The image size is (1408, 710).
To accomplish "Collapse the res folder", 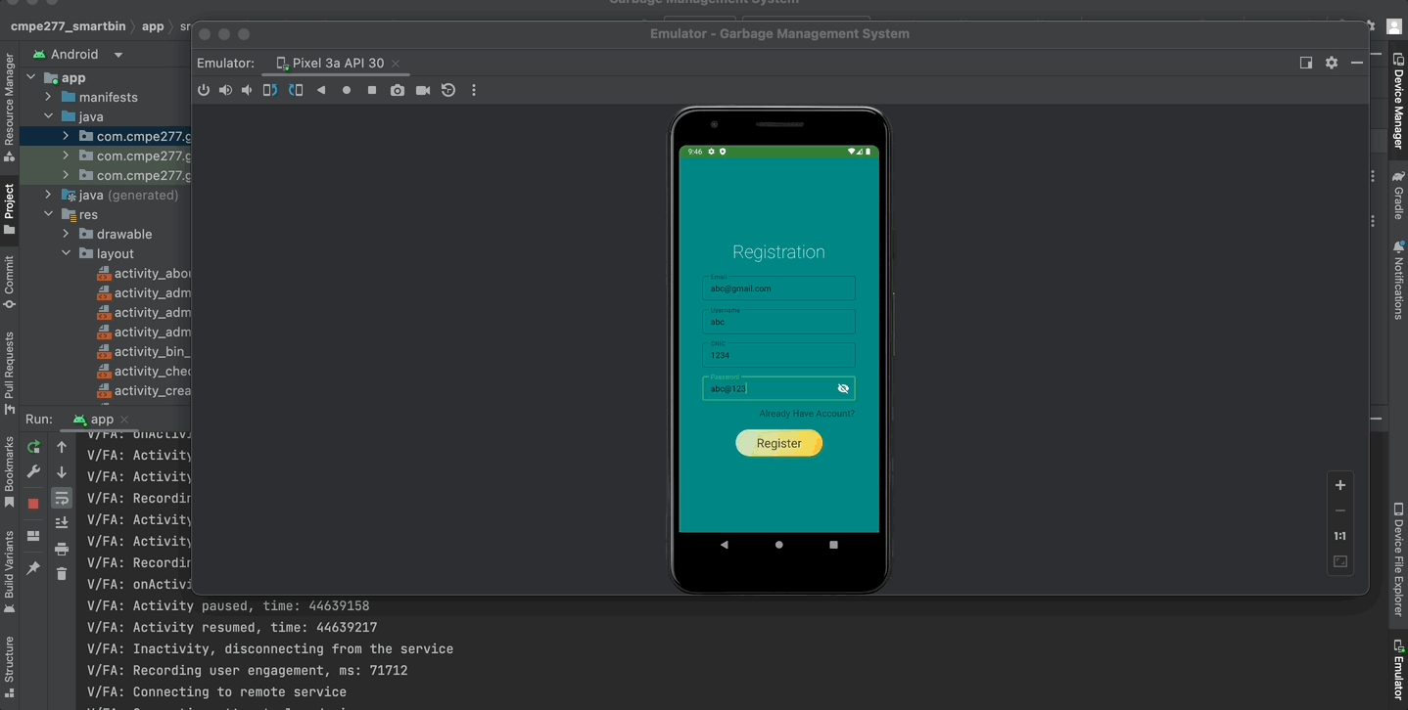I will pyautogui.click(x=48, y=214).
